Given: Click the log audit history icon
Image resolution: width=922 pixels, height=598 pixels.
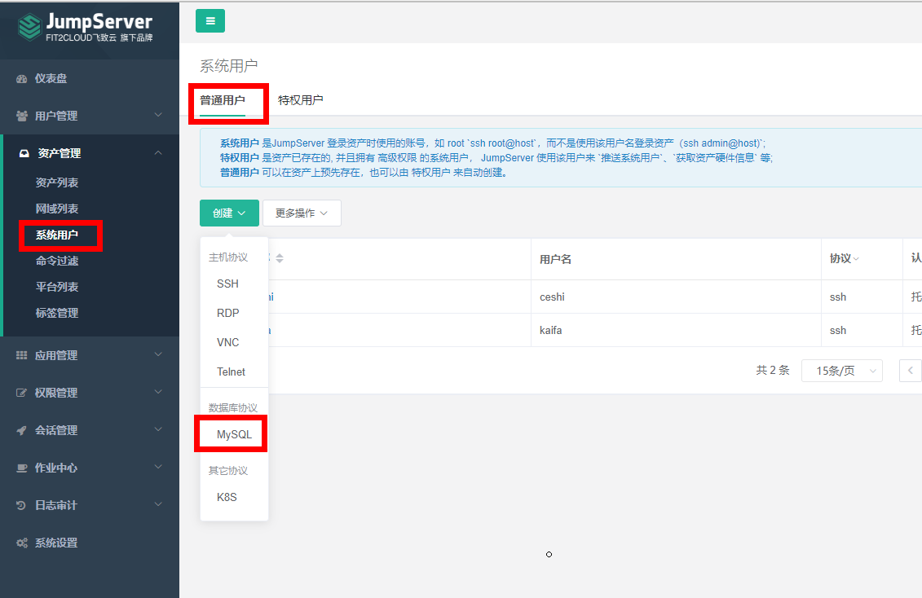Looking at the screenshot, I should coord(22,505).
